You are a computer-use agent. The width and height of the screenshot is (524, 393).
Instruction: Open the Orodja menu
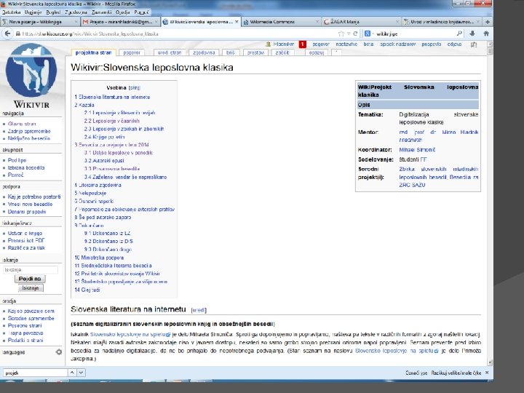pos(123,12)
